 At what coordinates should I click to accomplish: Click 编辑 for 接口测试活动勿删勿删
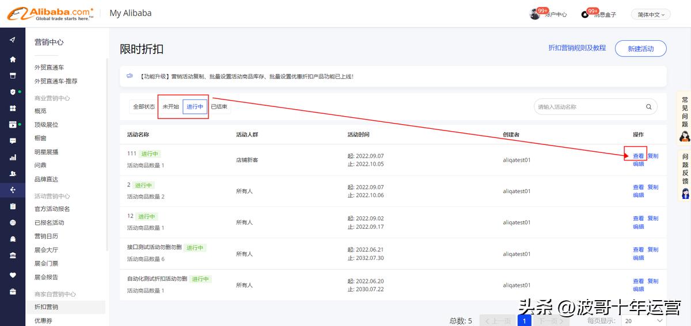coord(639,258)
